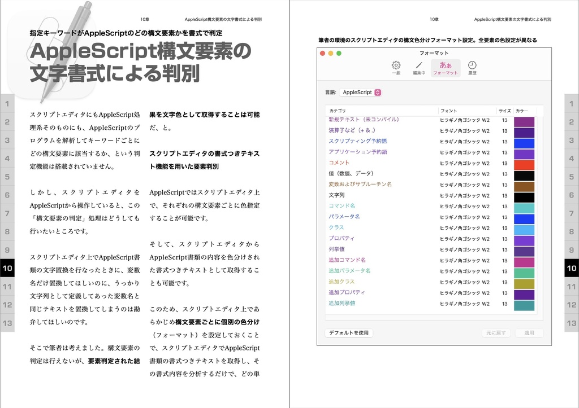The image size is (579, 408).
Task: Click the black color swatch for 文字列
Action: click(524, 195)
